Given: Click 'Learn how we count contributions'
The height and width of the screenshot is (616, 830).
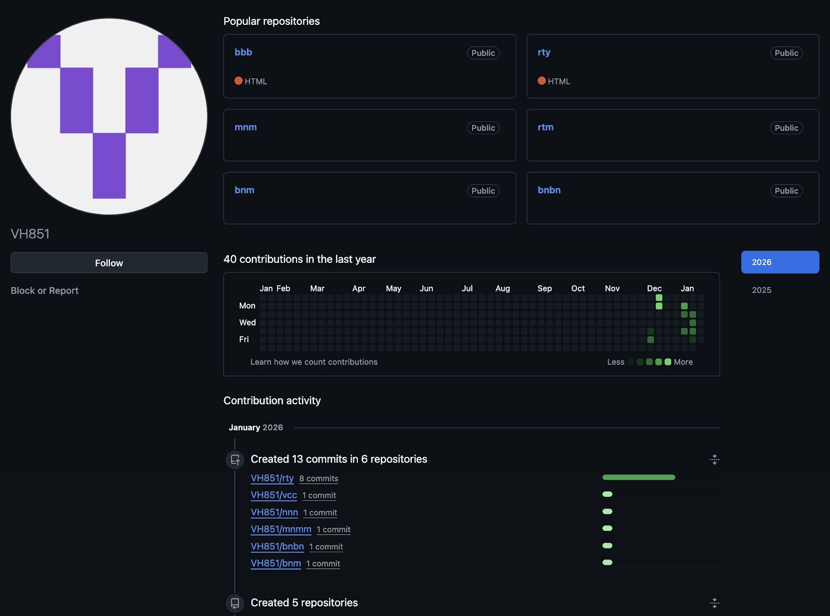Looking at the screenshot, I should pyautogui.click(x=314, y=362).
